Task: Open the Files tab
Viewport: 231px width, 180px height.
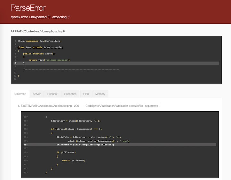Action: point(86,94)
